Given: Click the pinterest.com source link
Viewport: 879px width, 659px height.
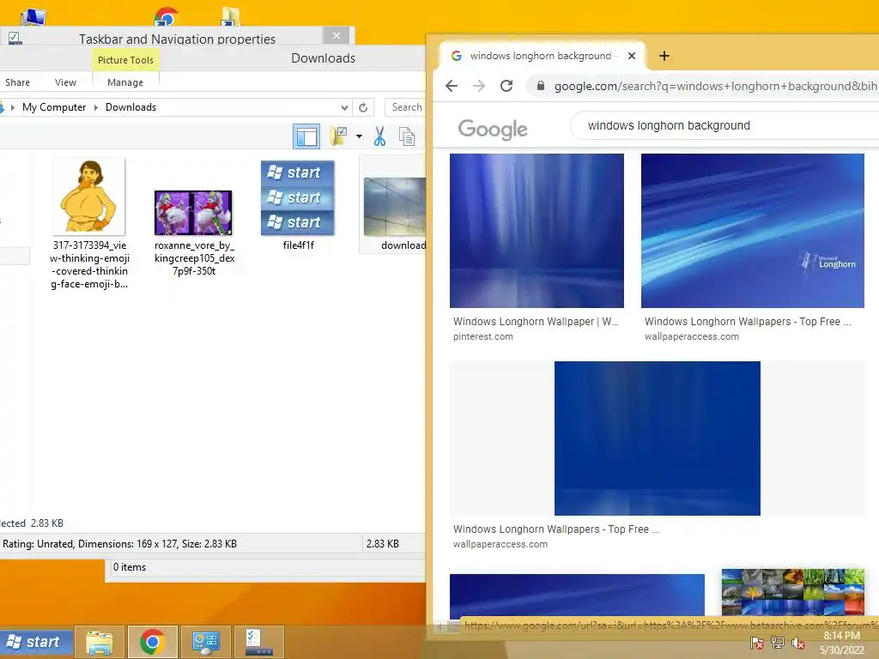Looking at the screenshot, I should click(482, 336).
